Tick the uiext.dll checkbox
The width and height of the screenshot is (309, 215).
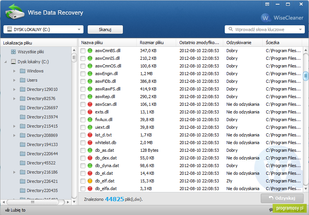coord(83,127)
